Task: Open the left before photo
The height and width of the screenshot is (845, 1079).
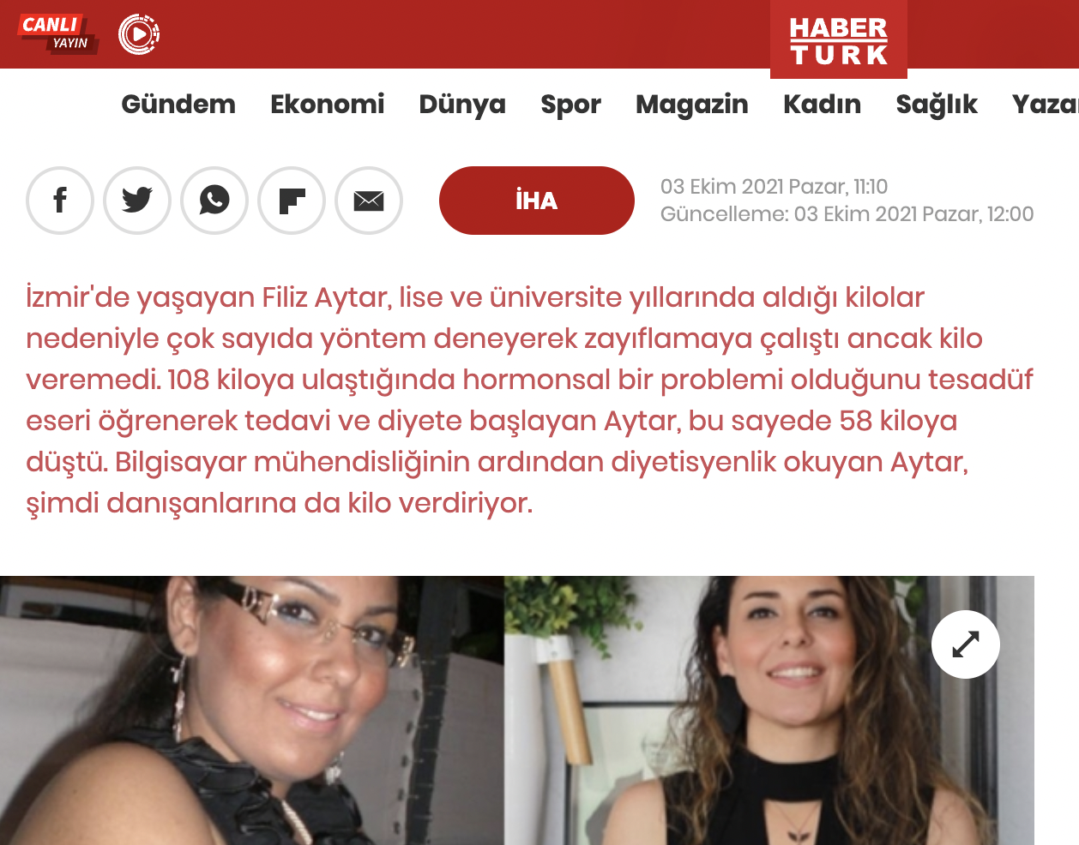Action: point(252,710)
